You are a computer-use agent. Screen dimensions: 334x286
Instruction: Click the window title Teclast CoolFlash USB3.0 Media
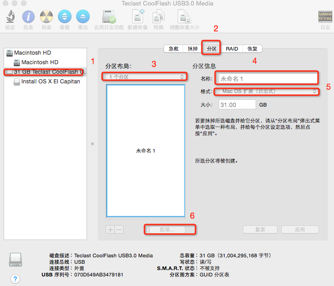tap(167, 3)
